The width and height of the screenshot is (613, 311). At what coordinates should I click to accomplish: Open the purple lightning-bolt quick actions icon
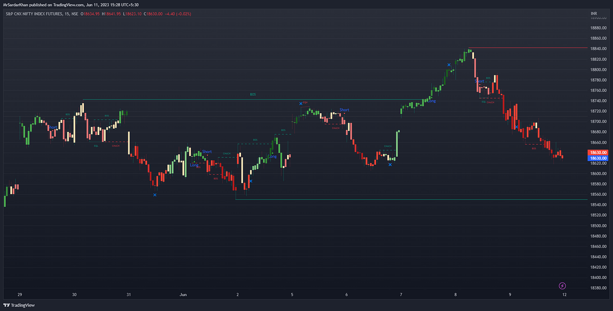[x=562, y=286]
